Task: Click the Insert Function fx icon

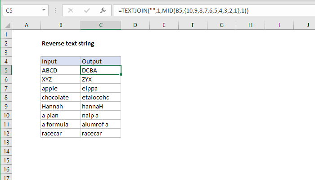Action: click(x=103, y=9)
